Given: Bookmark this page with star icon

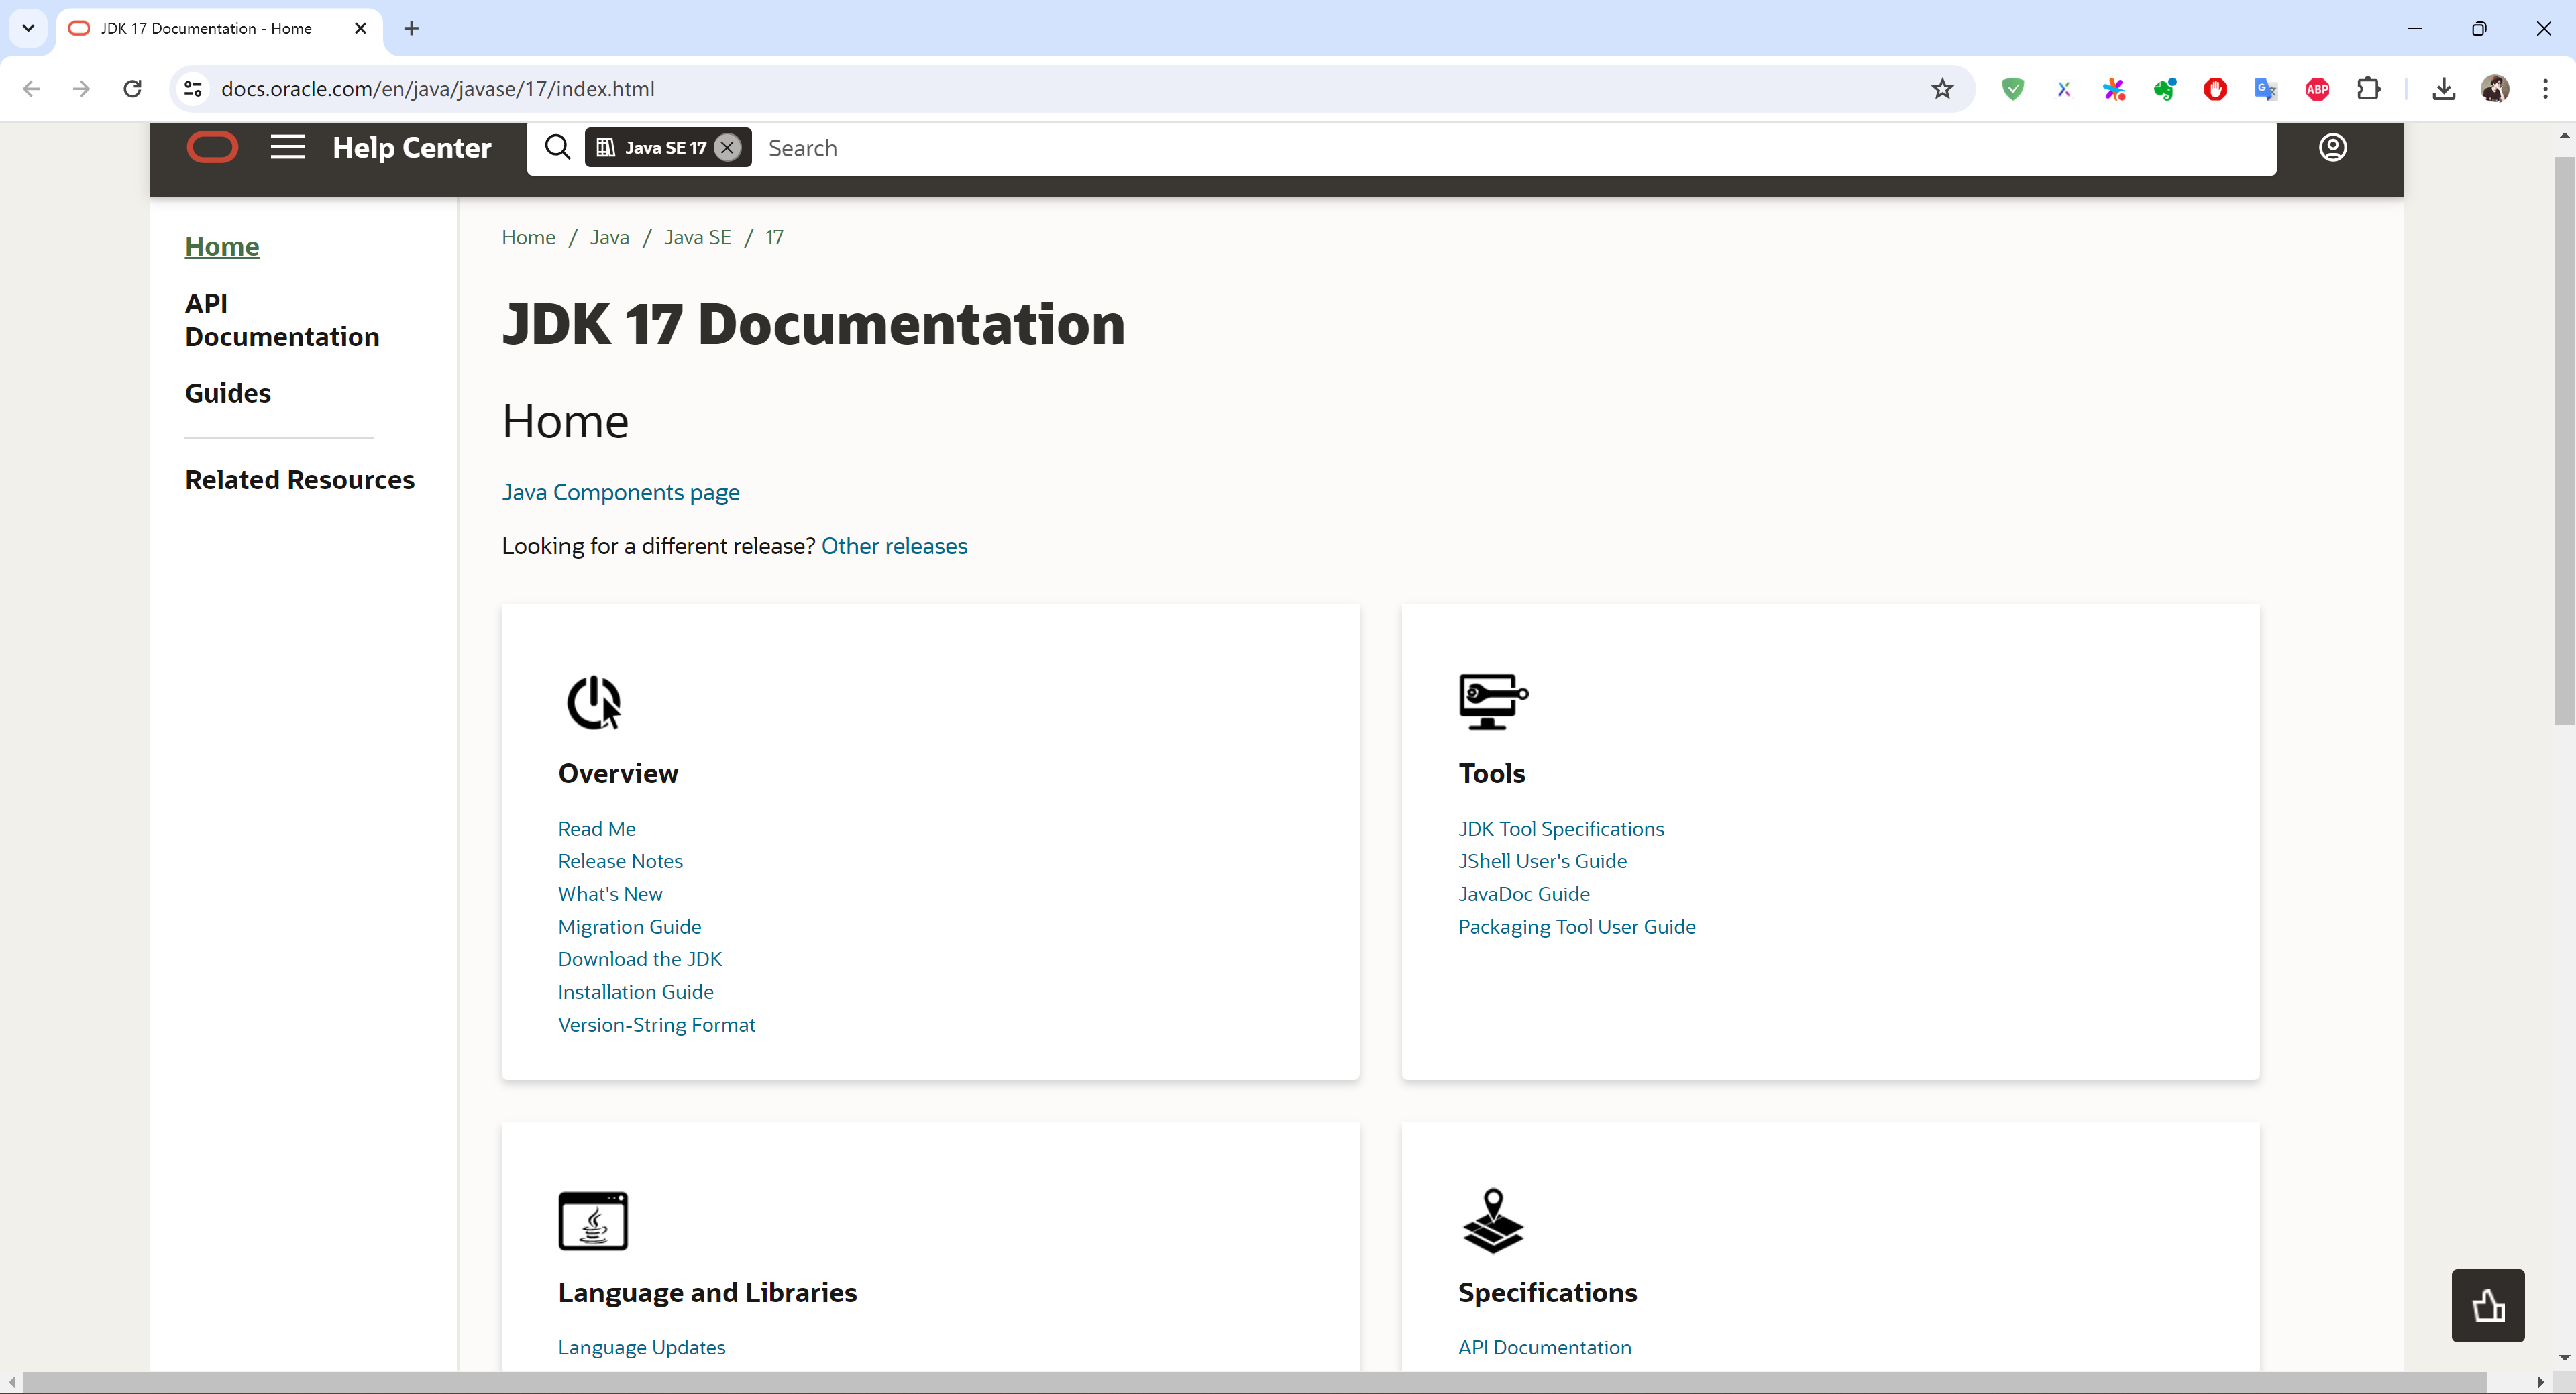Looking at the screenshot, I should [x=1942, y=89].
